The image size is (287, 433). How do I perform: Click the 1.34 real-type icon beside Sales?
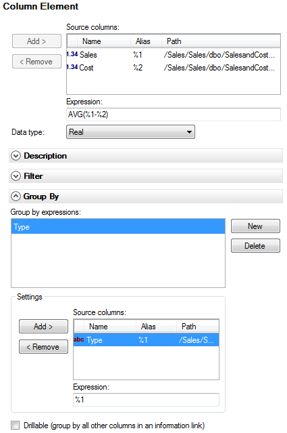point(72,54)
